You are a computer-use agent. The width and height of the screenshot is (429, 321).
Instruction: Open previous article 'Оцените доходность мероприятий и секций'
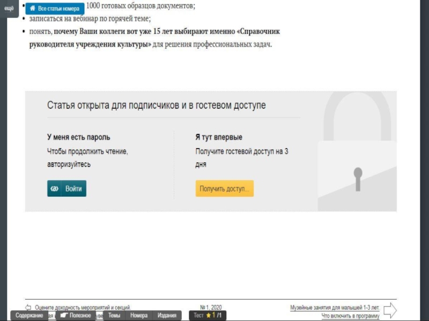point(83,308)
